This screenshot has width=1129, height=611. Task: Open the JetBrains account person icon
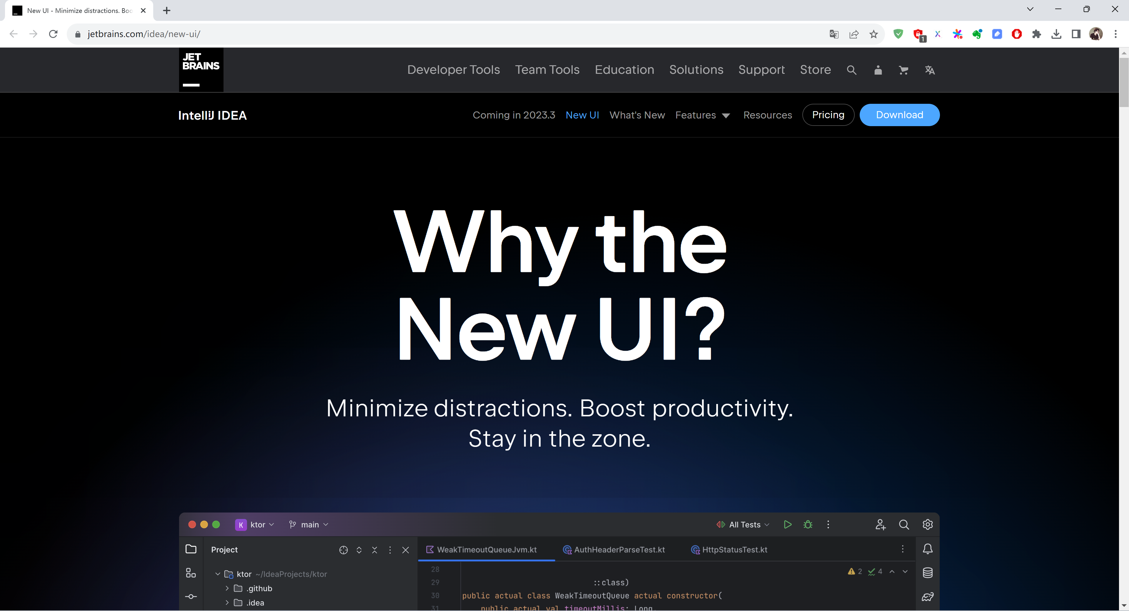coord(878,70)
